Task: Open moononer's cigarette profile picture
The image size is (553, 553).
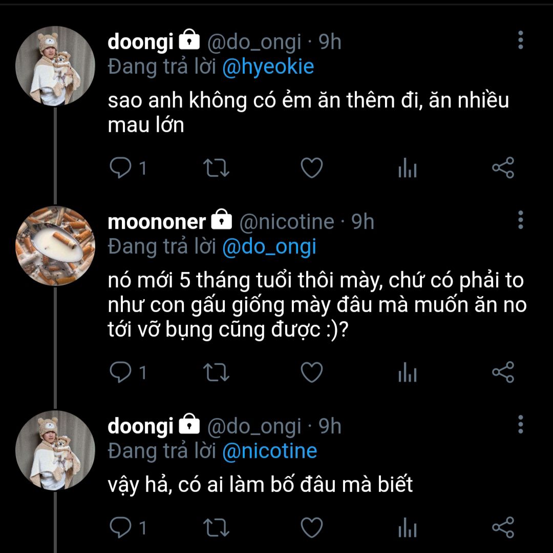Action: [55, 246]
